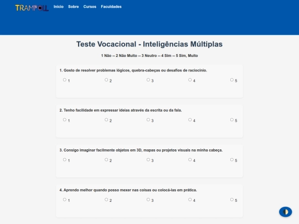Go to the Sobre page

point(74,7)
